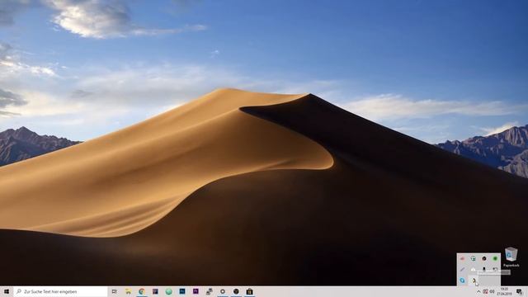Launch Google Chrome from the taskbar
Screen dimensions: 528x297
(142, 291)
